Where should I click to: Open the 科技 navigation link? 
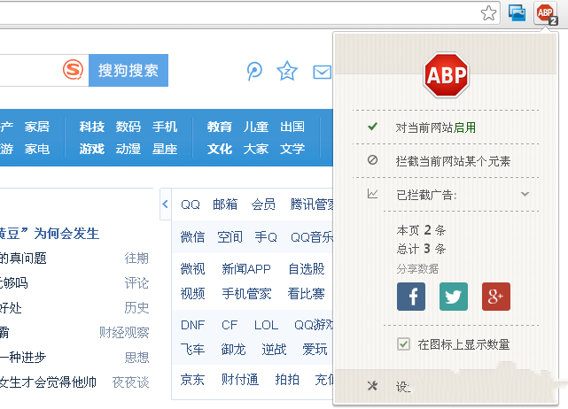(91, 127)
